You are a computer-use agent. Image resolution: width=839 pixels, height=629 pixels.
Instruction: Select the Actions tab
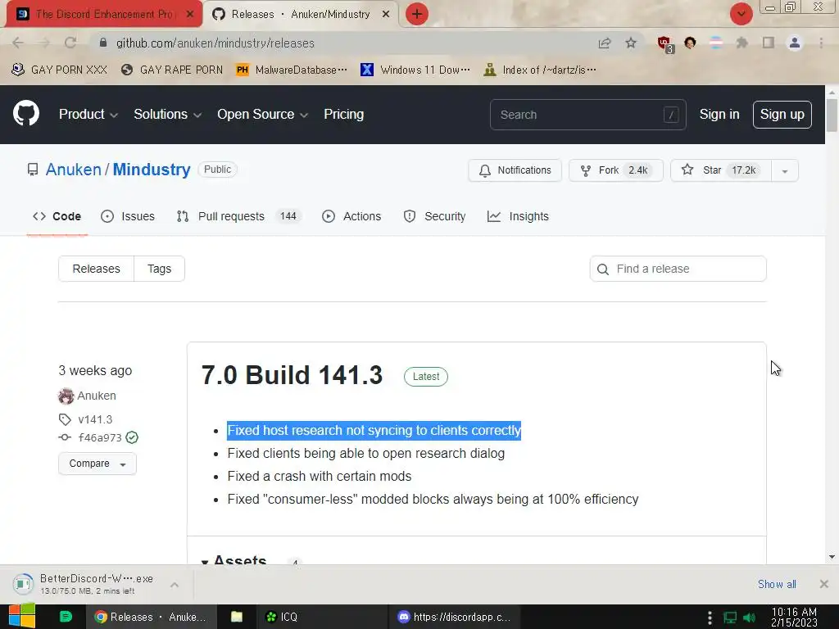351,216
